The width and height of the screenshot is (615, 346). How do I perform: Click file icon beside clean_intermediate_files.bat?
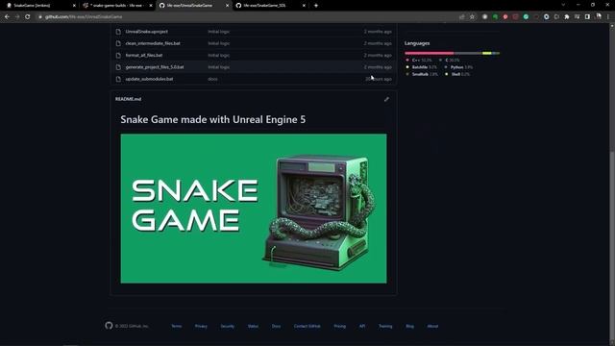coord(118,43)
